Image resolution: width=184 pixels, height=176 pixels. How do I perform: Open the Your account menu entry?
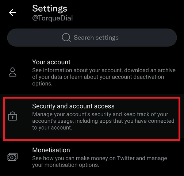click(x=92, y=73)
